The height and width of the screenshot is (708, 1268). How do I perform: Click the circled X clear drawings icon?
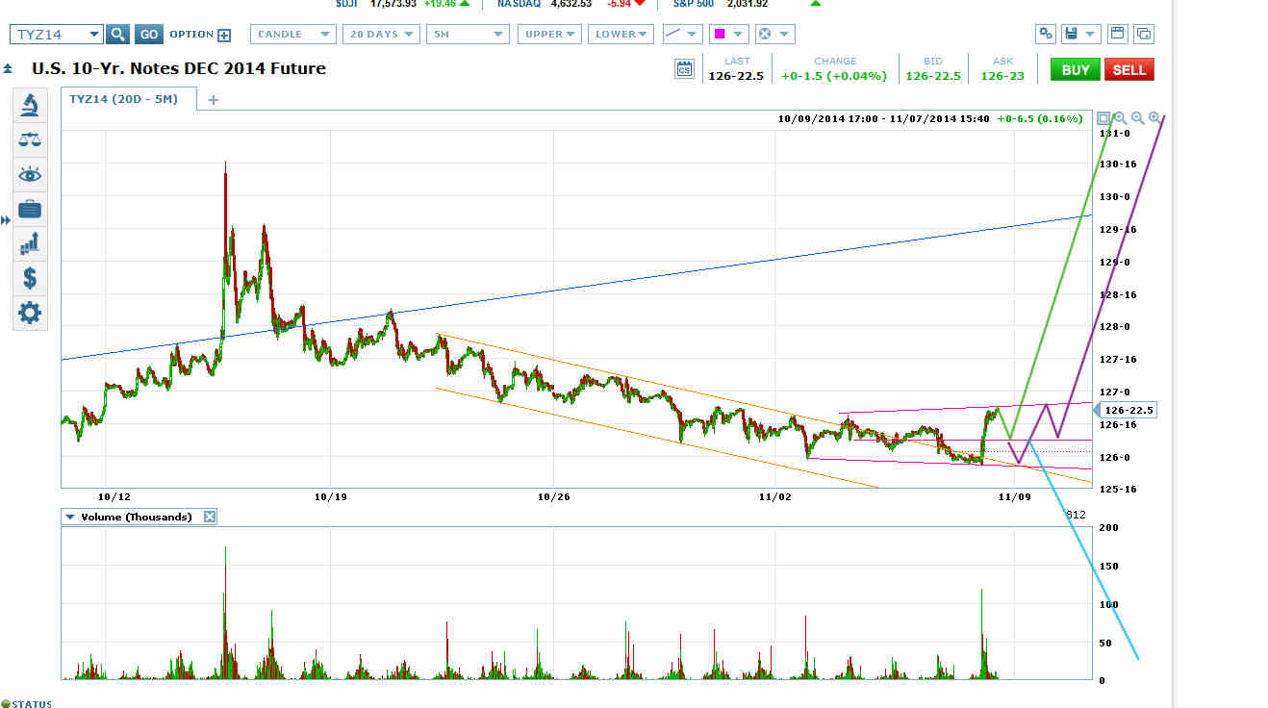click(765, 34)
